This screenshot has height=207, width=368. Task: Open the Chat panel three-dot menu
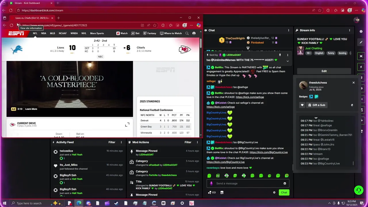point(289,30)
